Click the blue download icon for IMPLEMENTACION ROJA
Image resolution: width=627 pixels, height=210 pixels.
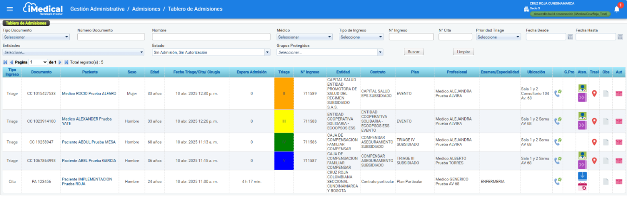tap(582, 176)
